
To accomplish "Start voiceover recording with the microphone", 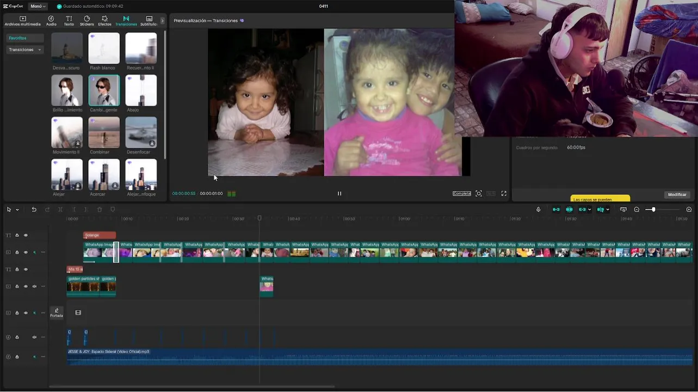I will 539,210.
